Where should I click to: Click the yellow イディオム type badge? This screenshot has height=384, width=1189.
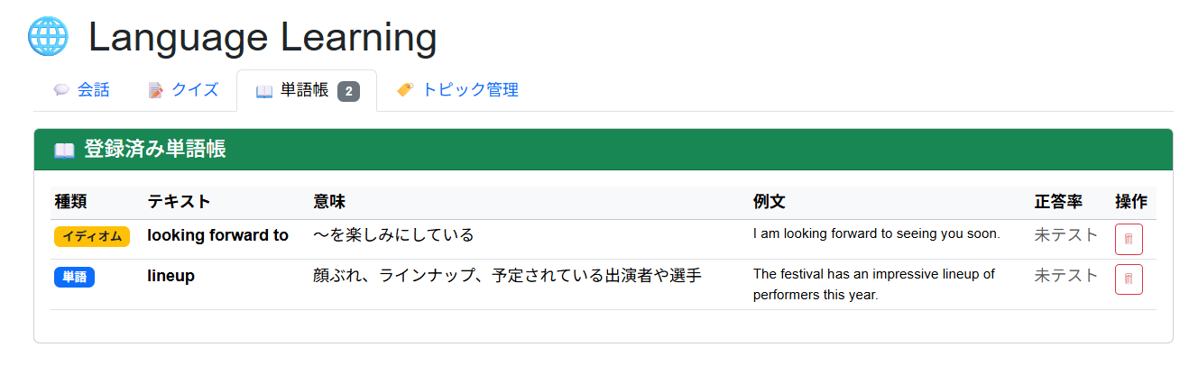92,236
